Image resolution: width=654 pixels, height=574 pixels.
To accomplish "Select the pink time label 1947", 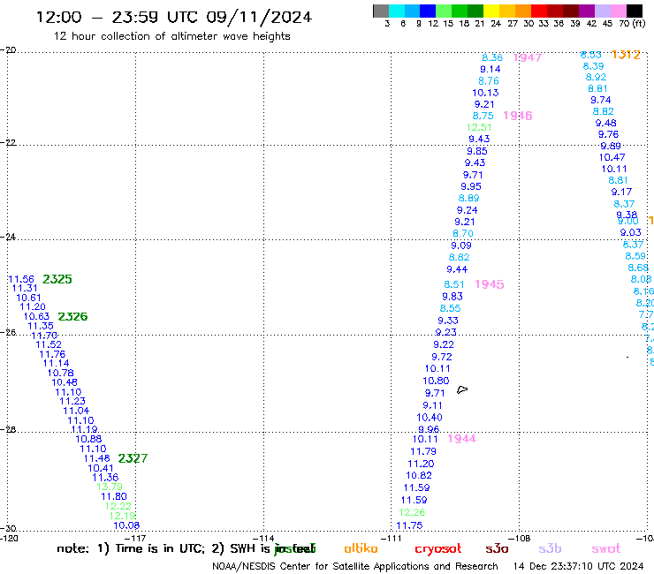I will (528, 58).
